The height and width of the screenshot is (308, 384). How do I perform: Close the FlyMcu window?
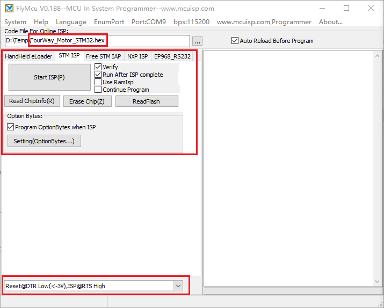click(371, 9)
